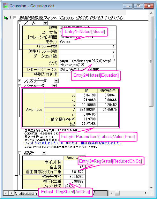
Task: Select the Gaussian sheet tab
Action: [x=27, y=193]
